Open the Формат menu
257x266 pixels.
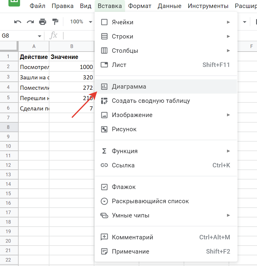tap(140, 6)
